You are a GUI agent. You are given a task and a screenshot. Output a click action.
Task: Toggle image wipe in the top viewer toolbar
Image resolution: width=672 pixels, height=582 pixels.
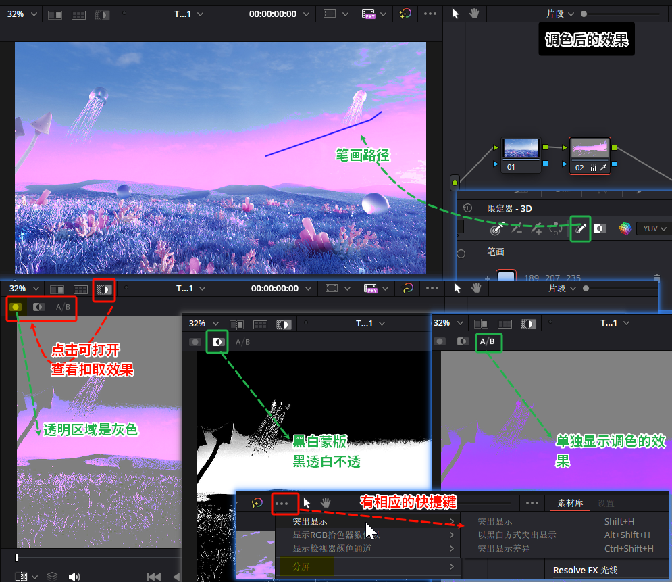[x=55, y=15]
